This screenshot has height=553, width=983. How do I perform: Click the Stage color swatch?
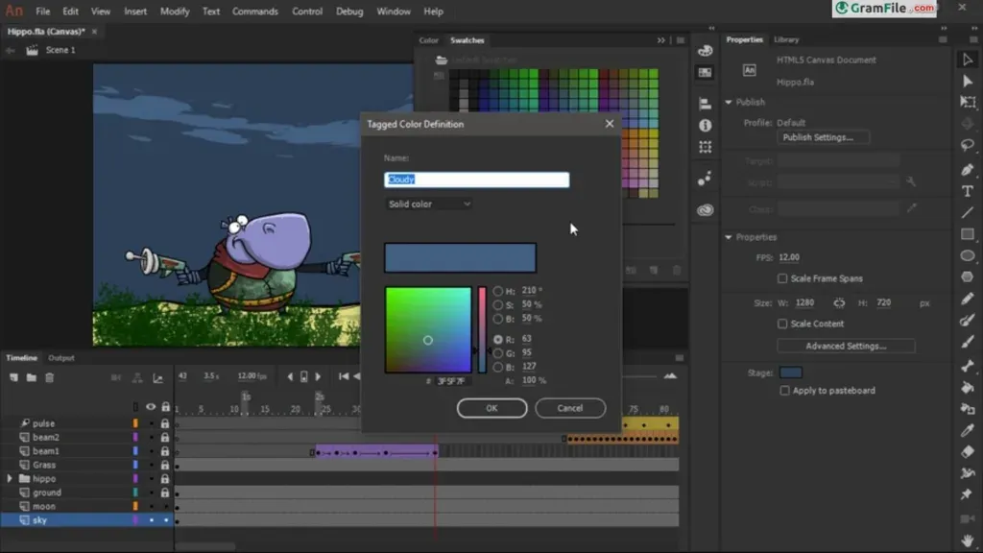791,373
